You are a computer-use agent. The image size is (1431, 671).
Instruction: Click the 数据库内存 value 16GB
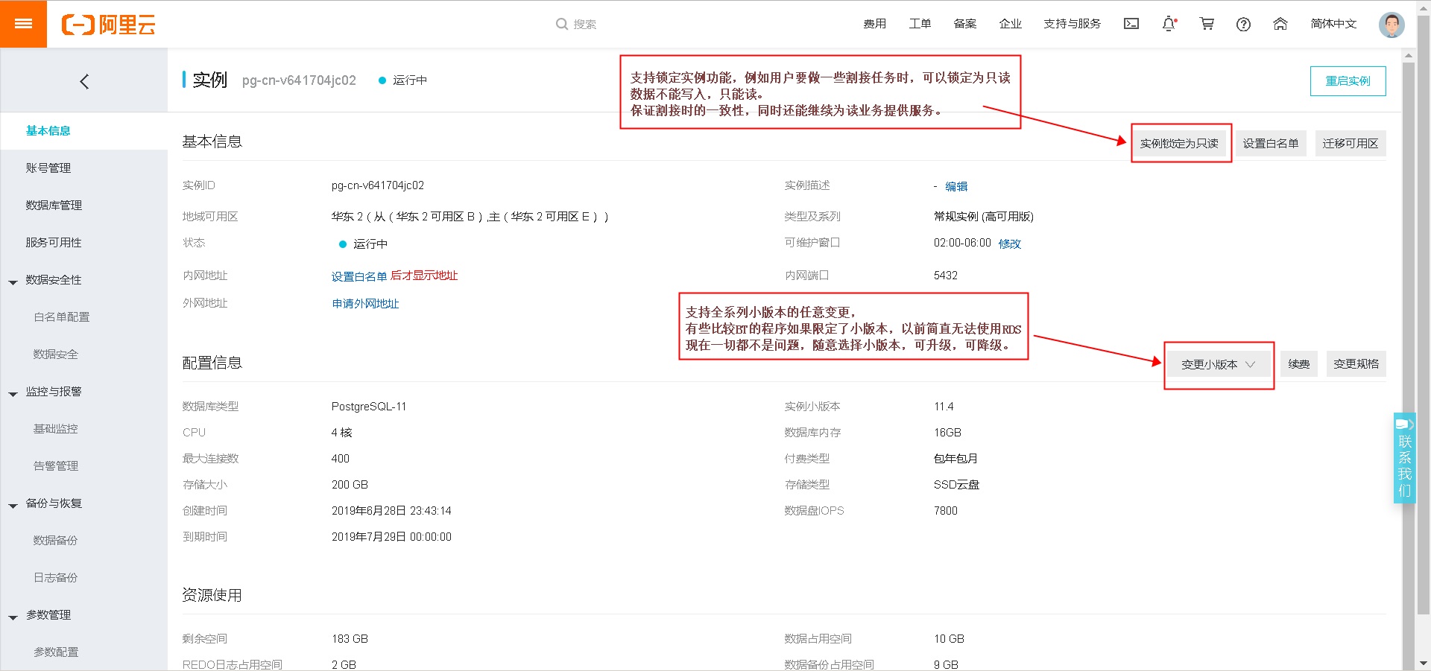pyautogui.click(x=948, y=433)
